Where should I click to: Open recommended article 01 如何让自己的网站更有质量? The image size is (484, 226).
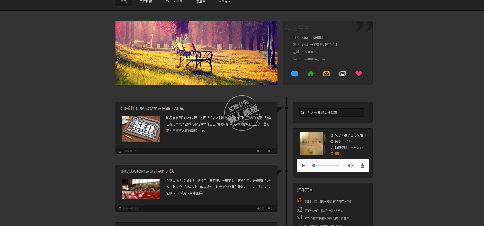[x=328, y=201]
